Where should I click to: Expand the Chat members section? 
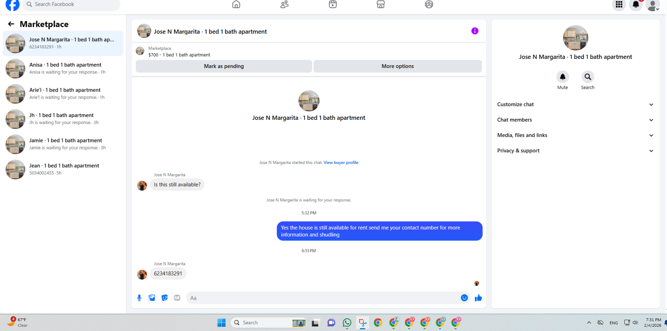click(575, 120)
